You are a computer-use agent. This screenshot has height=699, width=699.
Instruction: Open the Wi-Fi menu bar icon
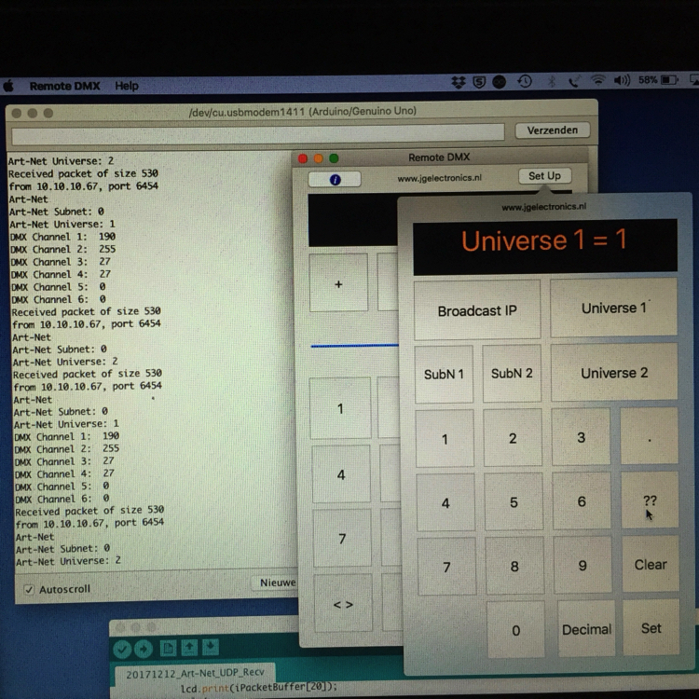point(597,80)
